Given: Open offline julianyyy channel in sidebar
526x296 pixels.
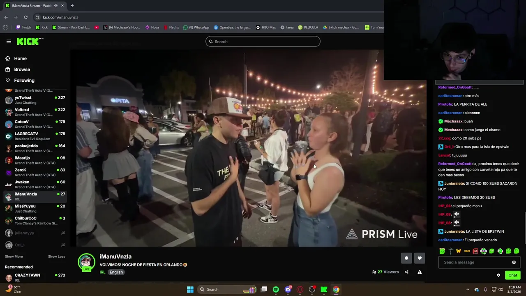Looking at the screenshot, I should click(x=35, y=233).
